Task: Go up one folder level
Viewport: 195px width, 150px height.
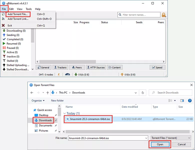Action: pyautogui.click(x=48, y=93)
